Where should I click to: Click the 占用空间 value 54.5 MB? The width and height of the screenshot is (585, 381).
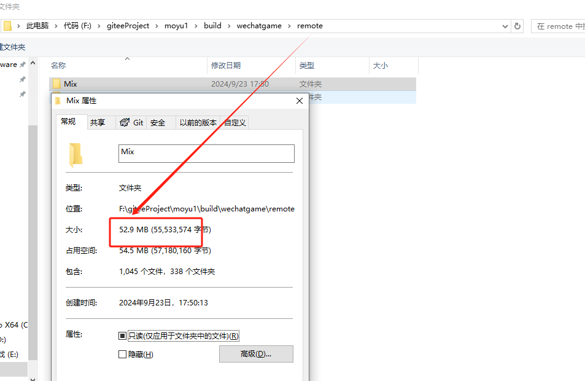(165, 251)
